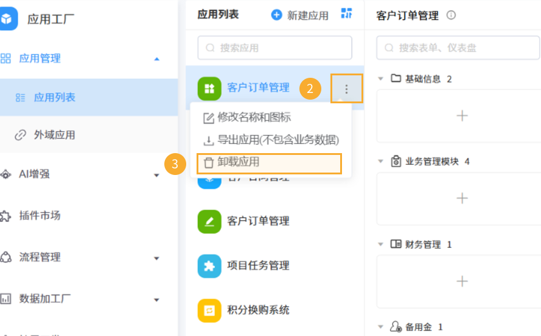Add an item under 财务管理
The image size is (541, 336).
point(462,281)
